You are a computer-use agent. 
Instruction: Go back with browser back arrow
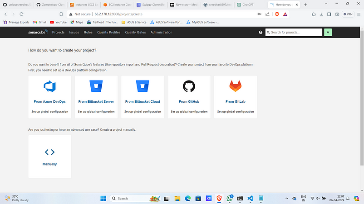(5, 14)
